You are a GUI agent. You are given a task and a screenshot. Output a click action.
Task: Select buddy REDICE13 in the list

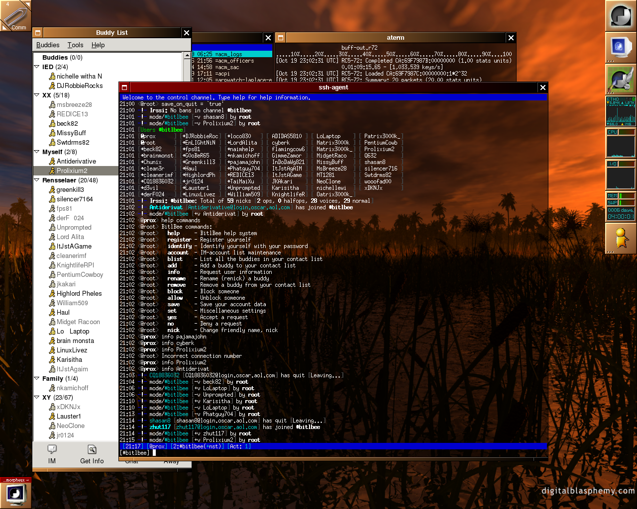pos(76,114)
